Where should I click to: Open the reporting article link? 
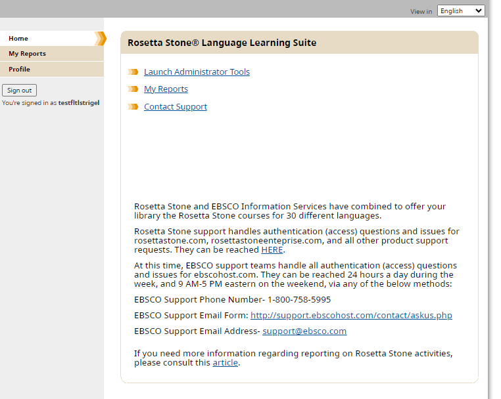[225, 363]
